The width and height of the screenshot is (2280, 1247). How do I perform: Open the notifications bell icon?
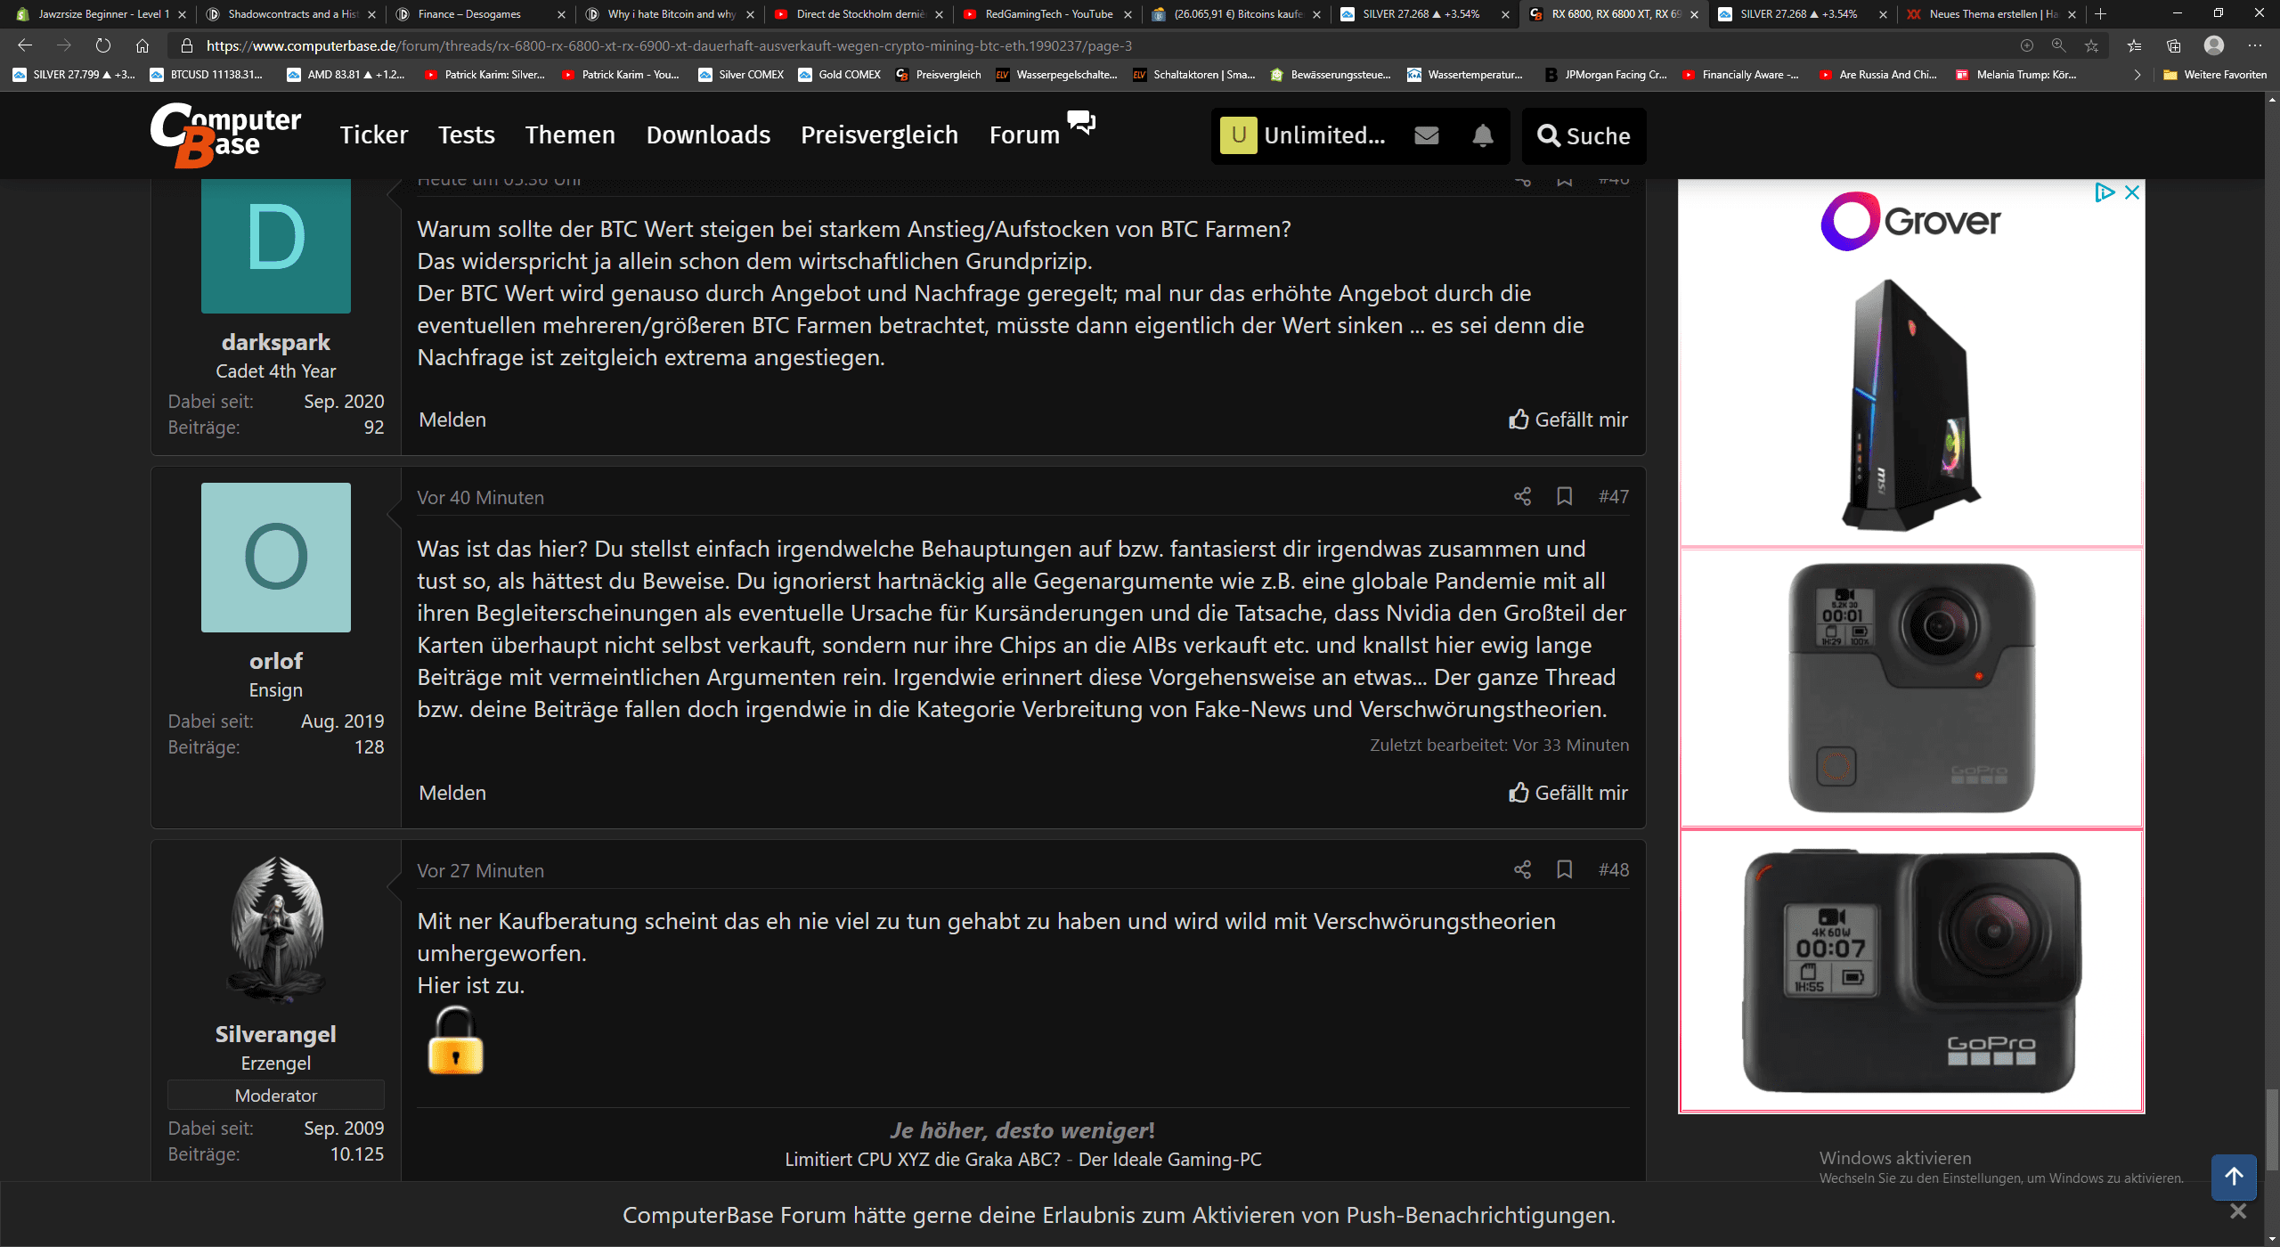[x=1482, y=135]
